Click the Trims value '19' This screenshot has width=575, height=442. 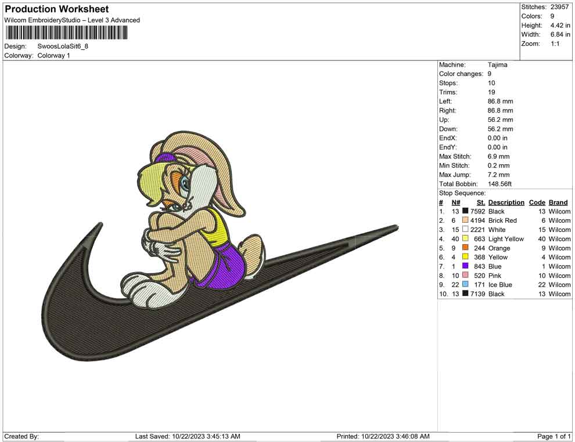click(x=491, y=92)
